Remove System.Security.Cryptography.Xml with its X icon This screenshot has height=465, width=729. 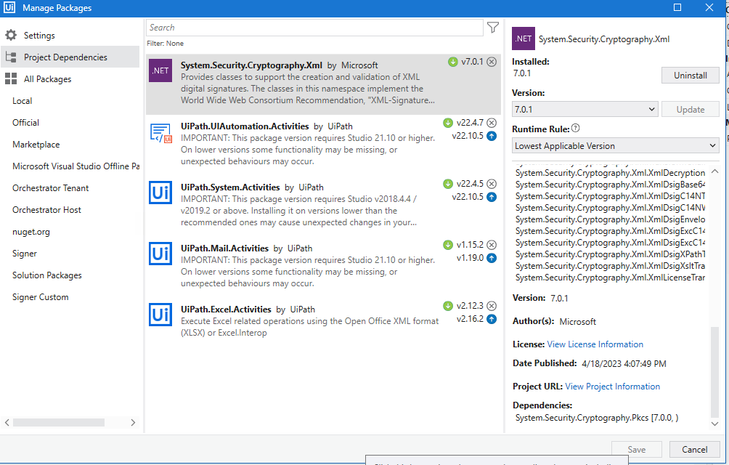click(x=492, y=62)
